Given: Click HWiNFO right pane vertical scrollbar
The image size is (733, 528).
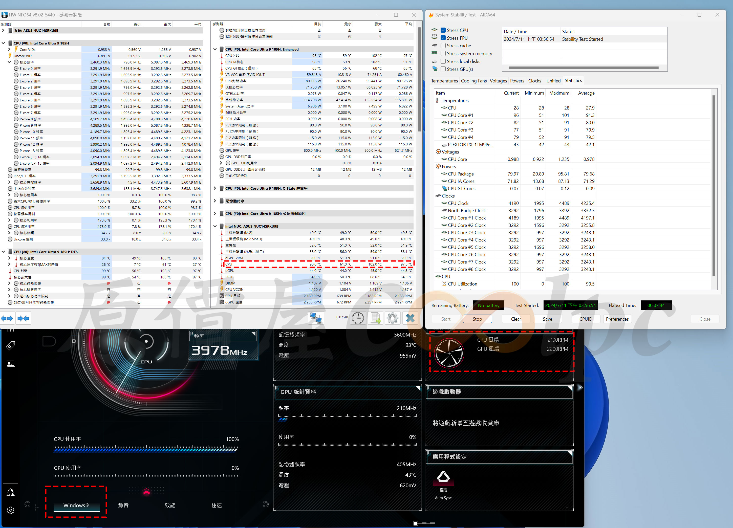Looking at the screenshot, I should 419,79.
